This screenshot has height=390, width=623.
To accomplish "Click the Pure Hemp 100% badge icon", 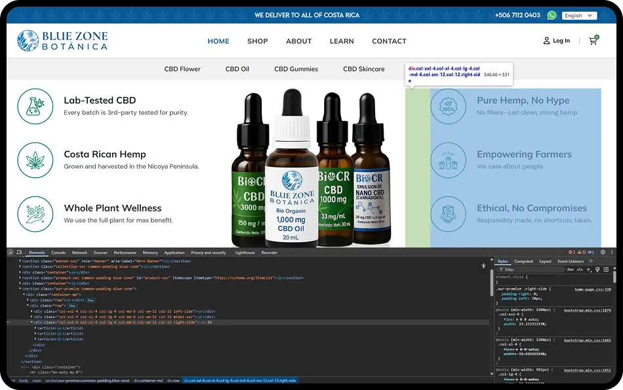I will [x=448, y=106].
